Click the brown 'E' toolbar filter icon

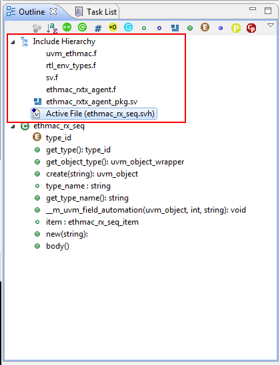pos(205,27)
